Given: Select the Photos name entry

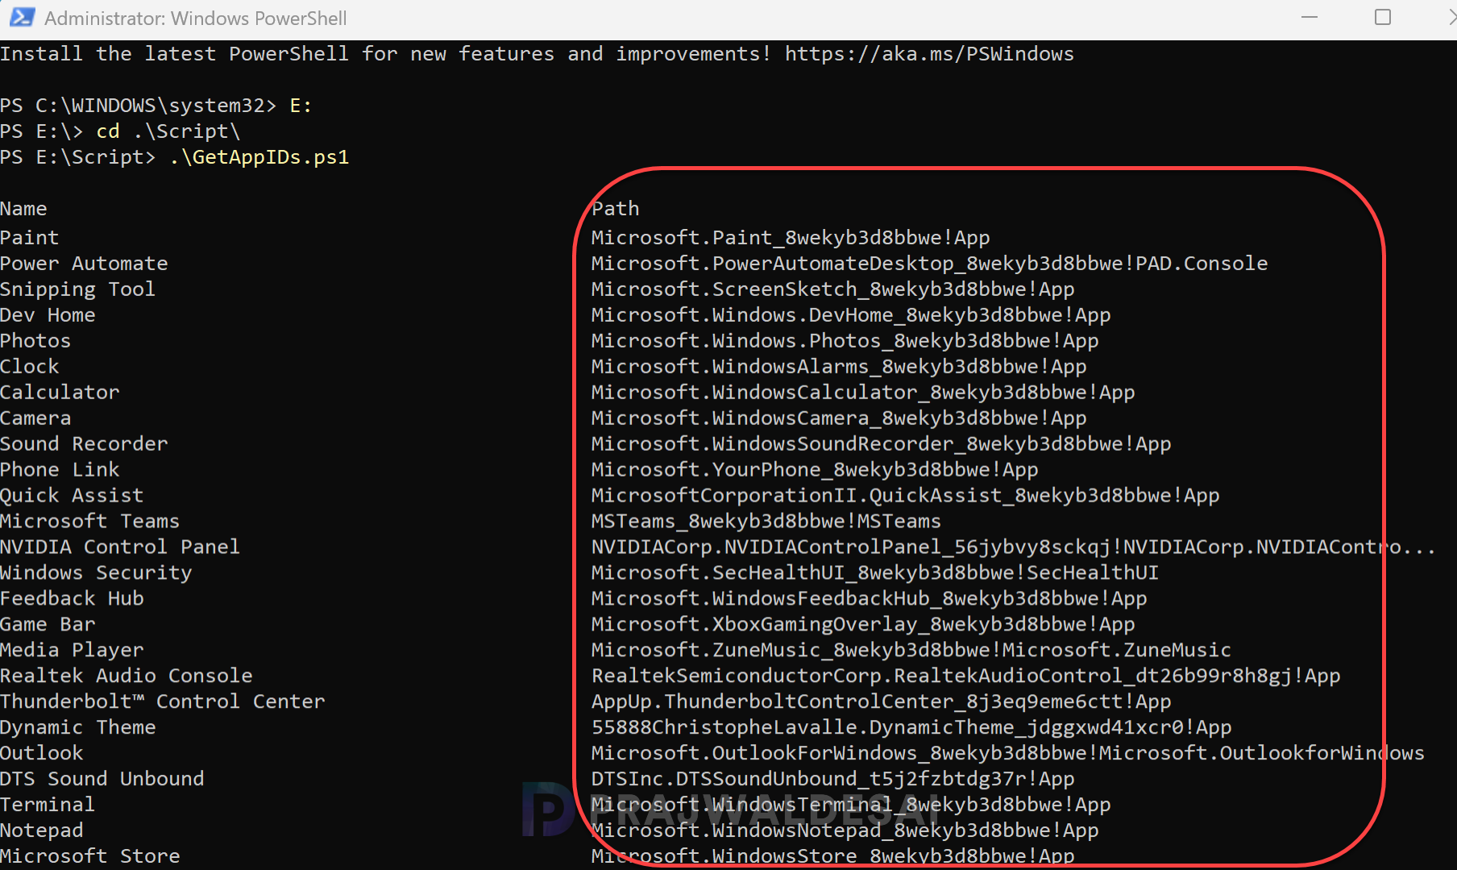Looking at the screenshot, I should point(35,341).
